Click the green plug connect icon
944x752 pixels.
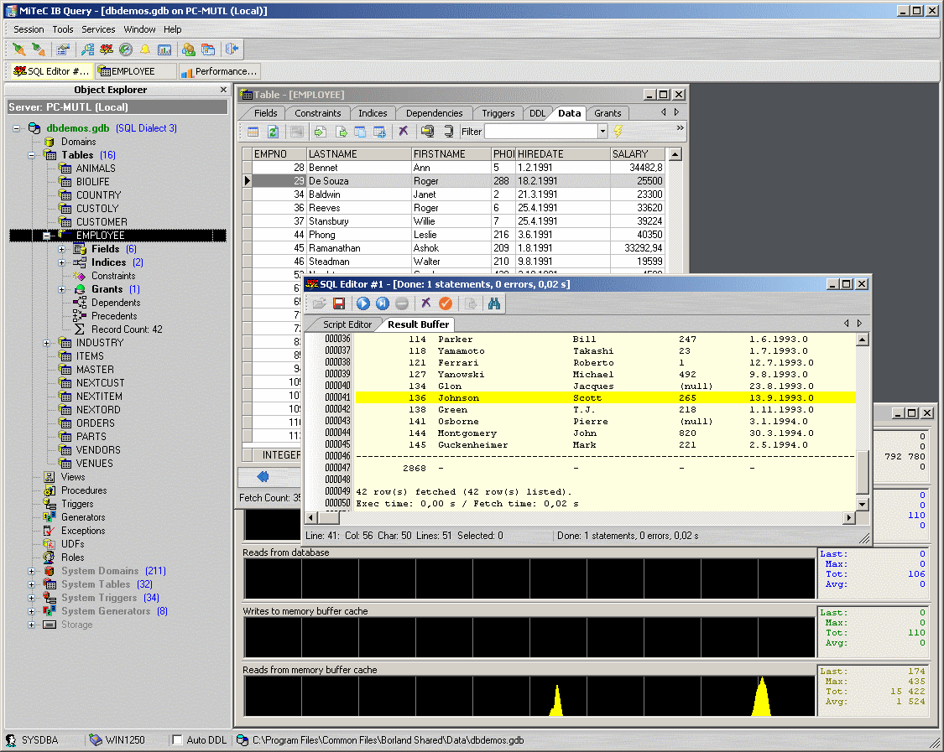point(18,49)
